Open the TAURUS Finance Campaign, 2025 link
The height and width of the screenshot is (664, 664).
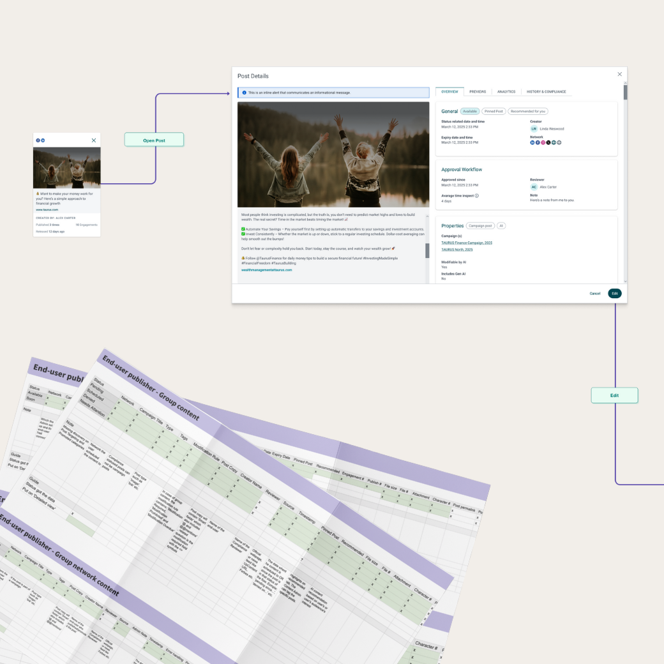coord(467,243)
